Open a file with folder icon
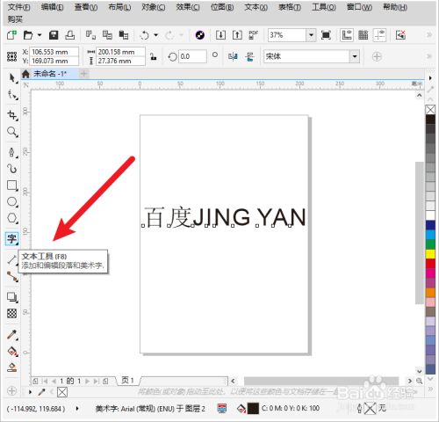This screenshot has width=439, height=422. [28, 35]
